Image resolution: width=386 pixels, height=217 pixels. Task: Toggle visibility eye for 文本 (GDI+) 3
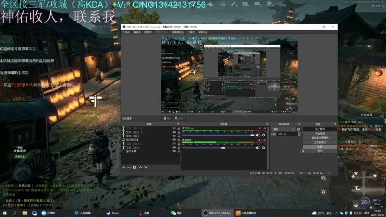coord(174,128)
